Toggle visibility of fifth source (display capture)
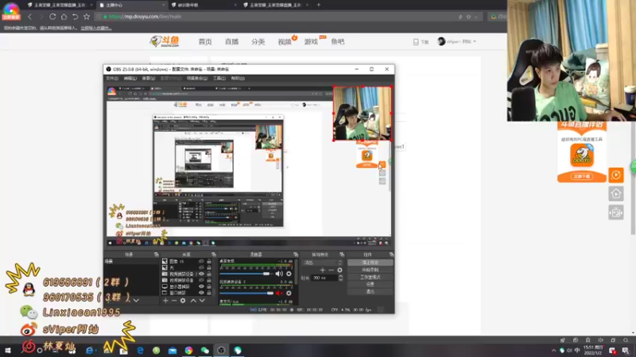The width and height of the screenshot is (636, 357). click(x=201, y=286)
